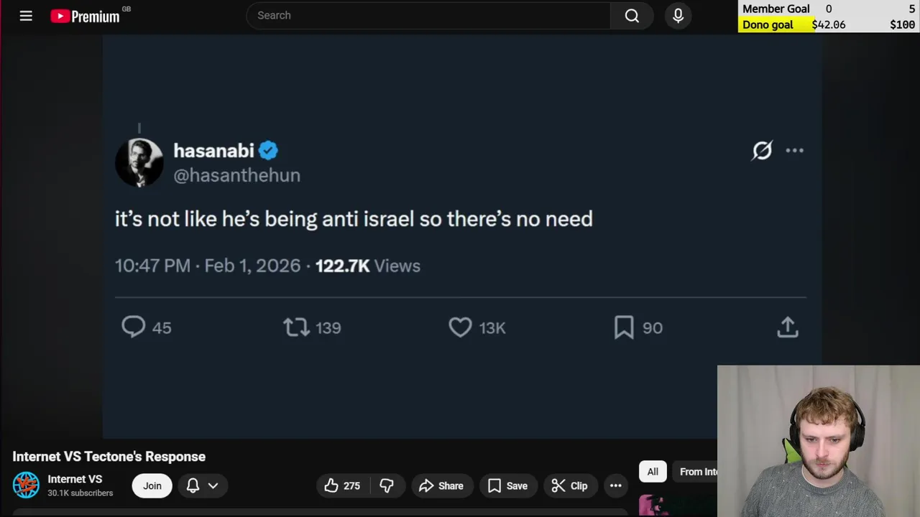
Task: Like the video with thumbs up
Action: pyautogui.click(x=342, y=486)
